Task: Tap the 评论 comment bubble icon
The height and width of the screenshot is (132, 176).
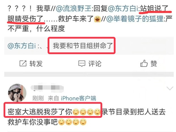Action: pos(82,64)
